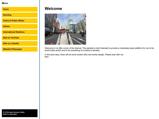This screenshot has height=119, width=159.
Task: Click the street photo of Nick
Action: click(65, 29)
